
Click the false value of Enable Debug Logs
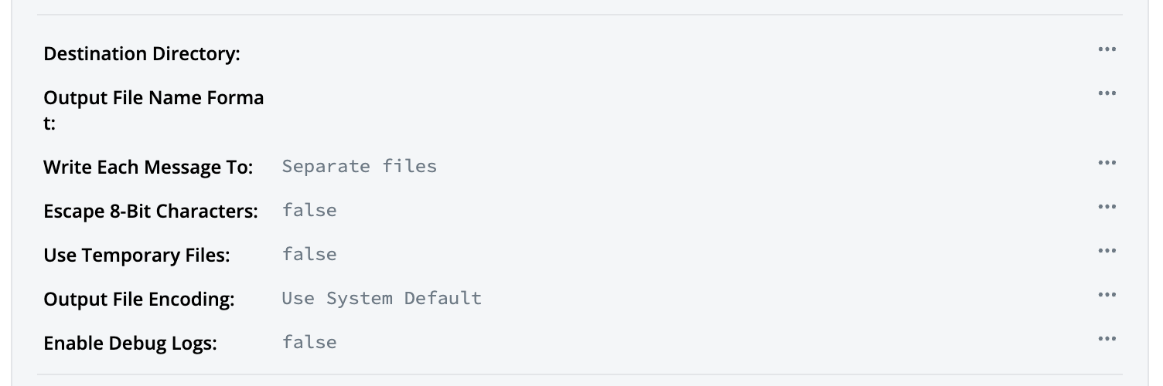(x=309, y=343)
